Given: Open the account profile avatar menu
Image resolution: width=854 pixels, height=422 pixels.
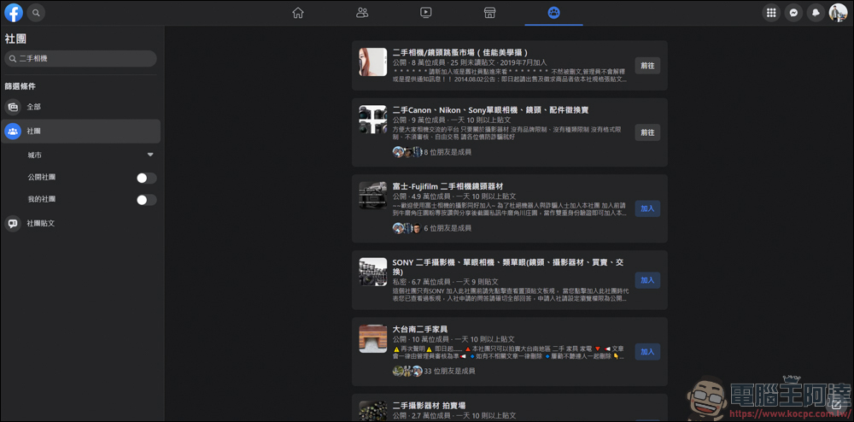Looking at the screenshot, I should [x=838, y=13].
